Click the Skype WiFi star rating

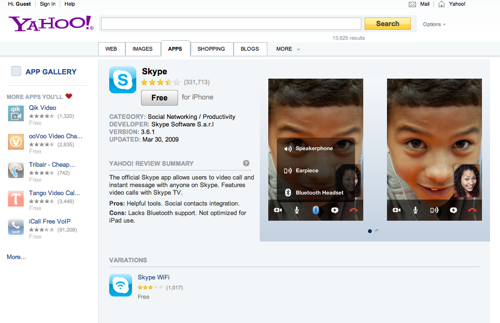click(x=150, y=287)
